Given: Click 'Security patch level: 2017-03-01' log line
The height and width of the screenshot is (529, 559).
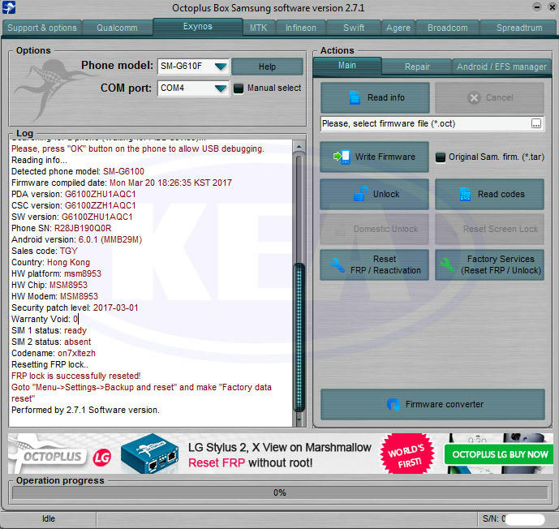Looking at the screenshot, I should (75, 308).
